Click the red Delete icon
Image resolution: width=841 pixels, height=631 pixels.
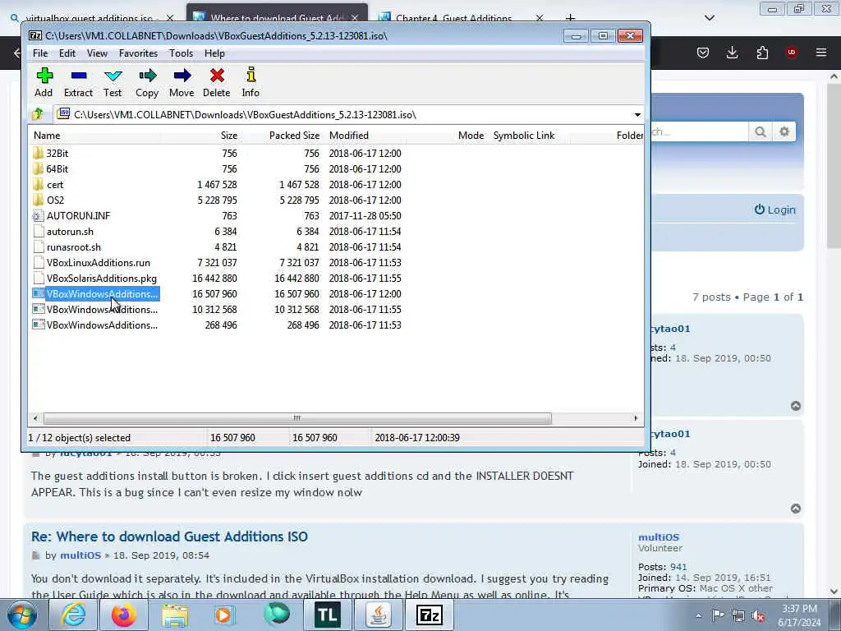pyautogui.click(x=217, y=82)
